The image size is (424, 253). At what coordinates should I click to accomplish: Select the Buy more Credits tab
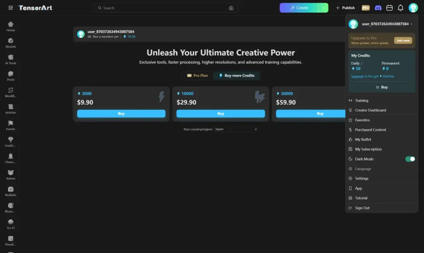pyautogui.click(x=236, y=76)
